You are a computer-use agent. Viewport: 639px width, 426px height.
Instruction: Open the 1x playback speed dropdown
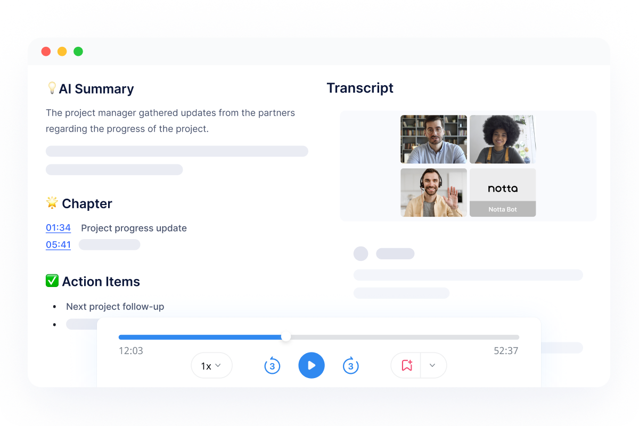[x=211, y=365]
